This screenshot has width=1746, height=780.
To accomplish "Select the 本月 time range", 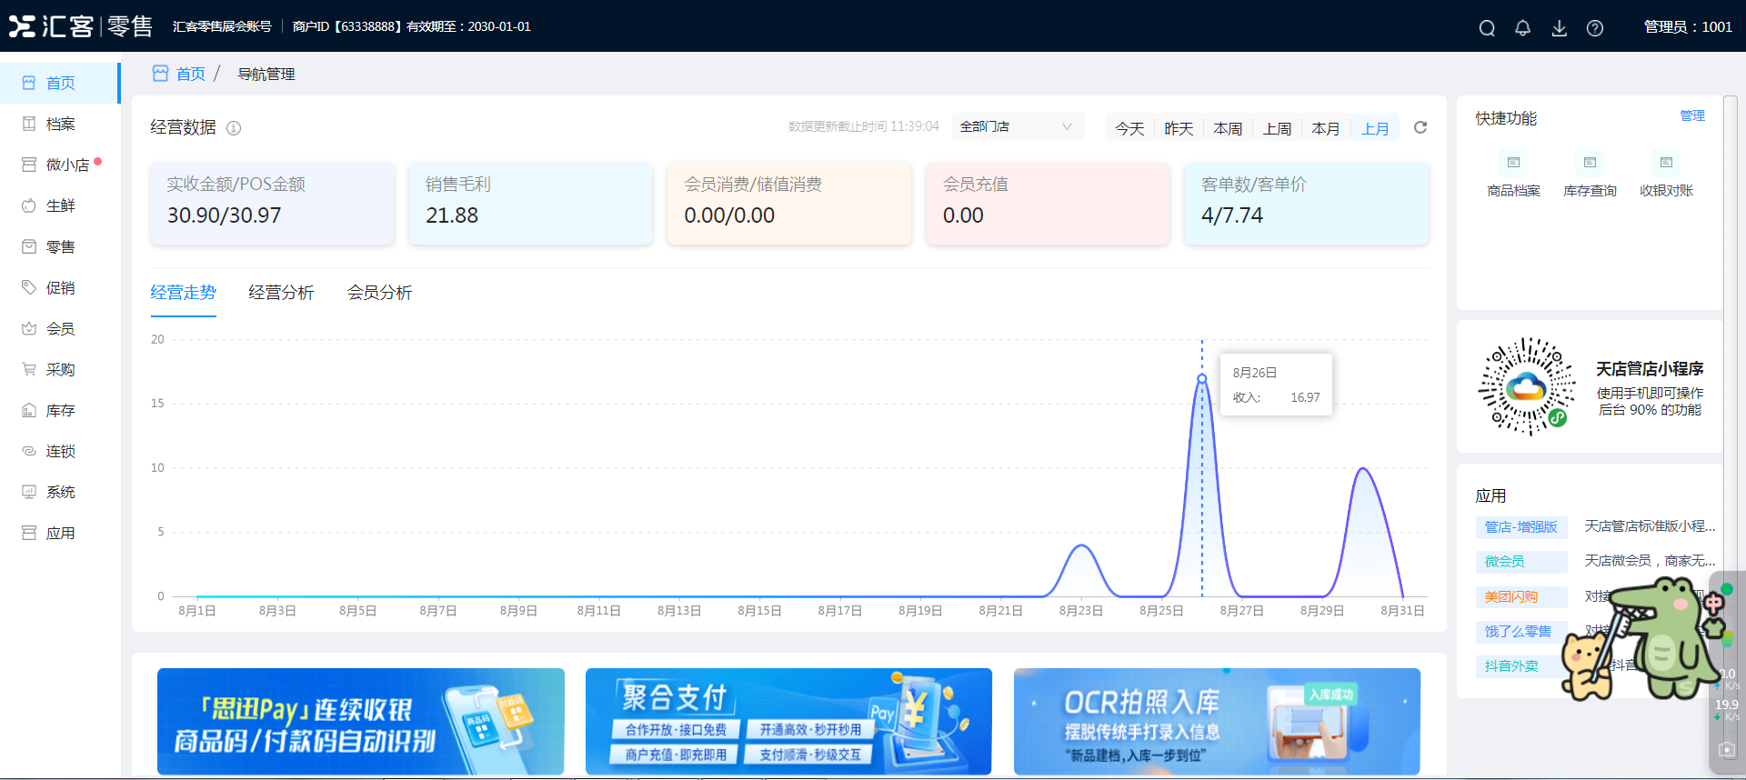I will coord(1326,128).
